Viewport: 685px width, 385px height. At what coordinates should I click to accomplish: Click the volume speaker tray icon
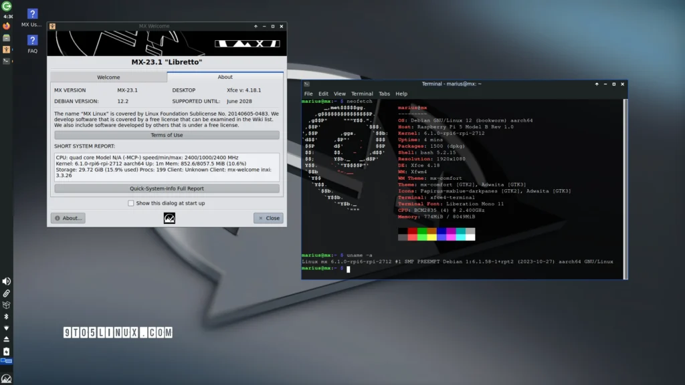(x=6, y=281)
